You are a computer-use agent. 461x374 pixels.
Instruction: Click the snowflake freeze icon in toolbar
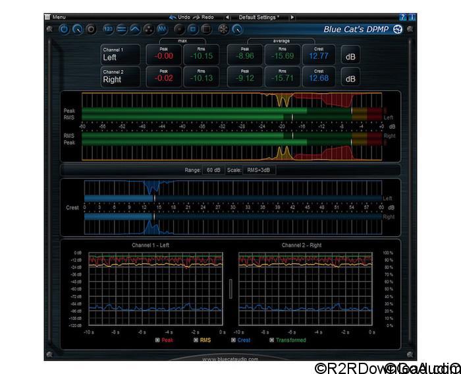tap(223, 30)
